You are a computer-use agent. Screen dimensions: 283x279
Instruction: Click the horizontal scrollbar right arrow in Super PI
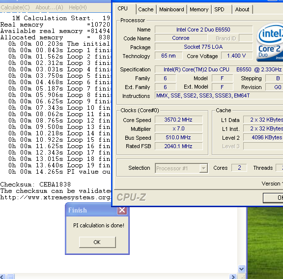(233, 277)
